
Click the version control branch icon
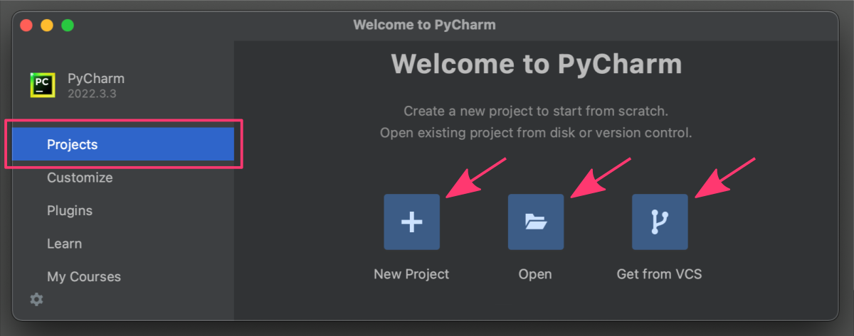click(x=660, y=222)
